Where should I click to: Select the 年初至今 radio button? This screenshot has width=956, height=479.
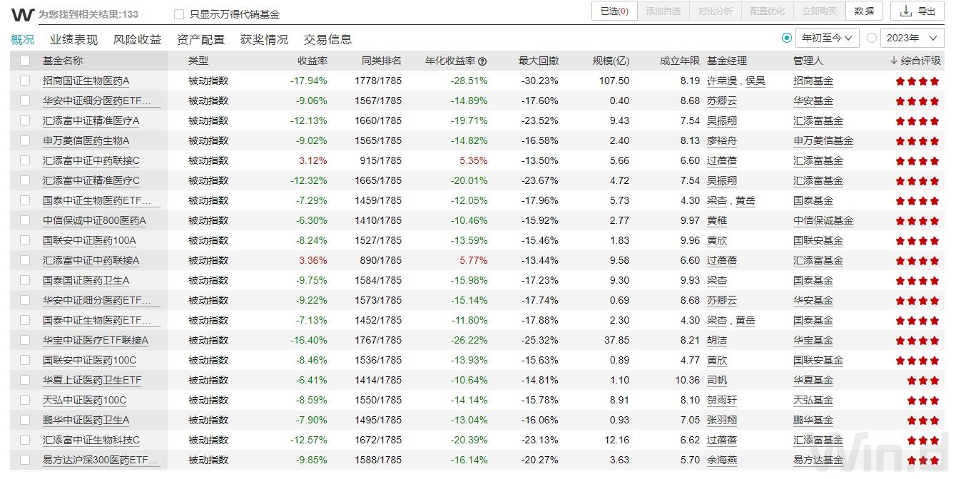click(787, 38)
